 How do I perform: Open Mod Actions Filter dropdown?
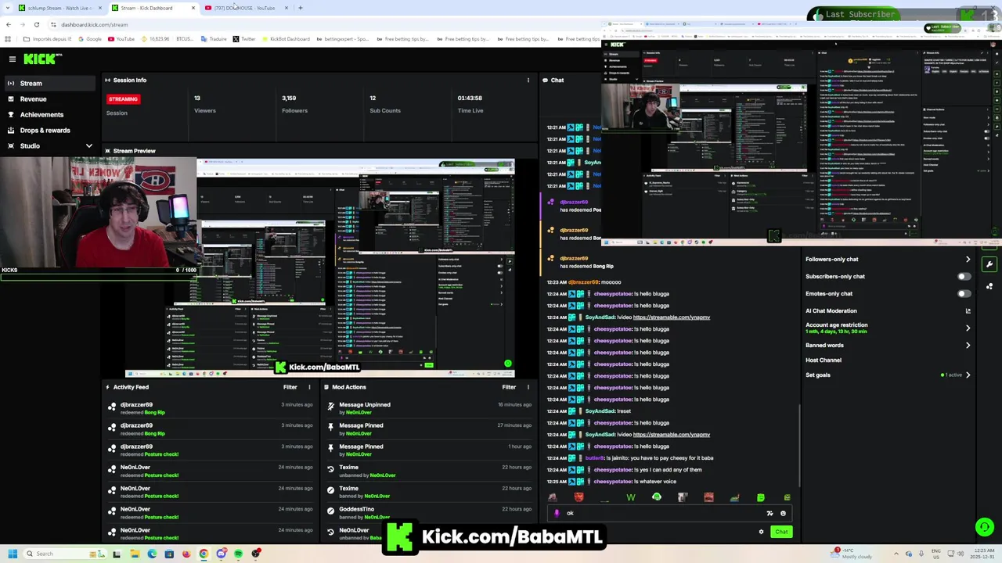point(509,387)
